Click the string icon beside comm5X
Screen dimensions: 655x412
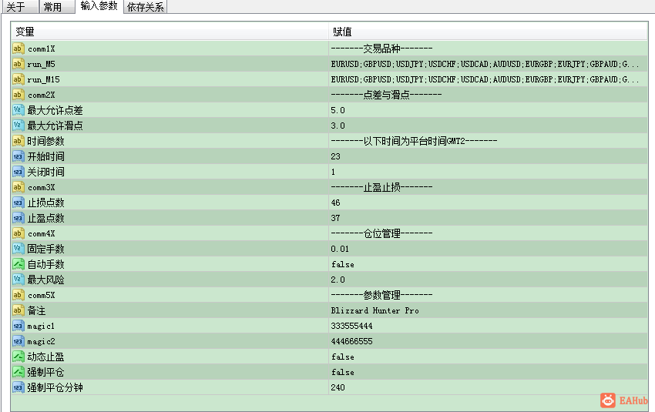pyautogui.click(x=18, y=295)
